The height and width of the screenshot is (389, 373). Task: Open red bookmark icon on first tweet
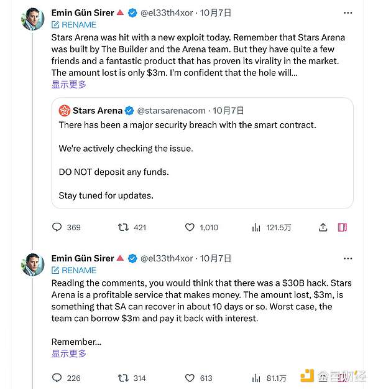(342, 227)
